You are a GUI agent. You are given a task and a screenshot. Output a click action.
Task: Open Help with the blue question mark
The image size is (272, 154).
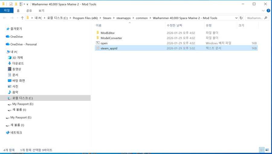tap(268, 11)
